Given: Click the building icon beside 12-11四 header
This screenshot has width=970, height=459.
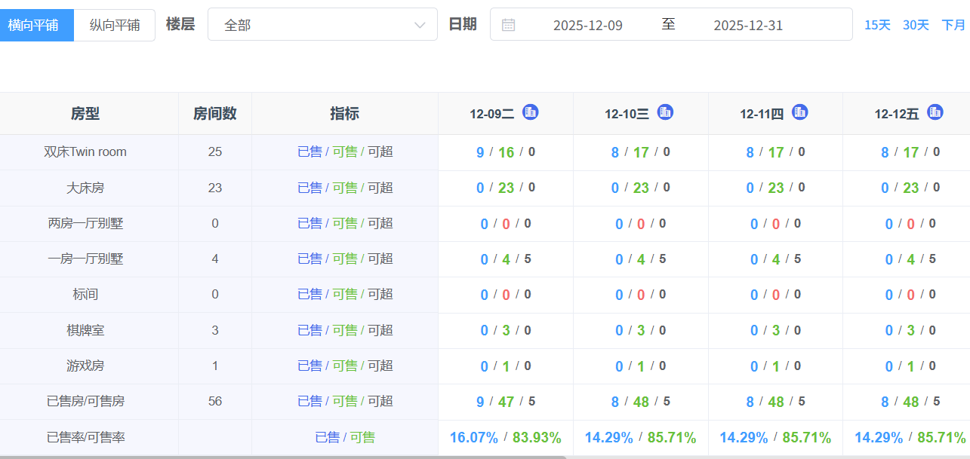Looking at the screenshot, I should [799, 112].
